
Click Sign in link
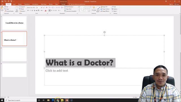(x=171, y=4)
